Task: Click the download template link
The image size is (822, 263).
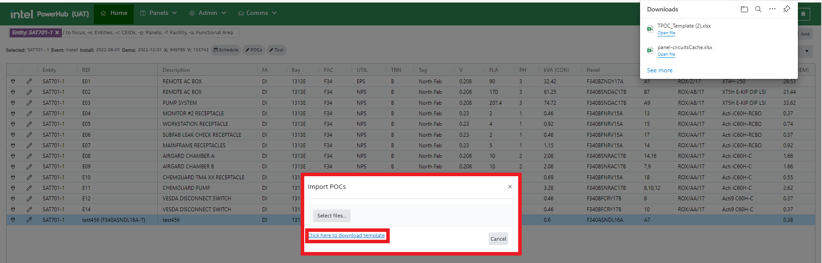Action: 346,235
